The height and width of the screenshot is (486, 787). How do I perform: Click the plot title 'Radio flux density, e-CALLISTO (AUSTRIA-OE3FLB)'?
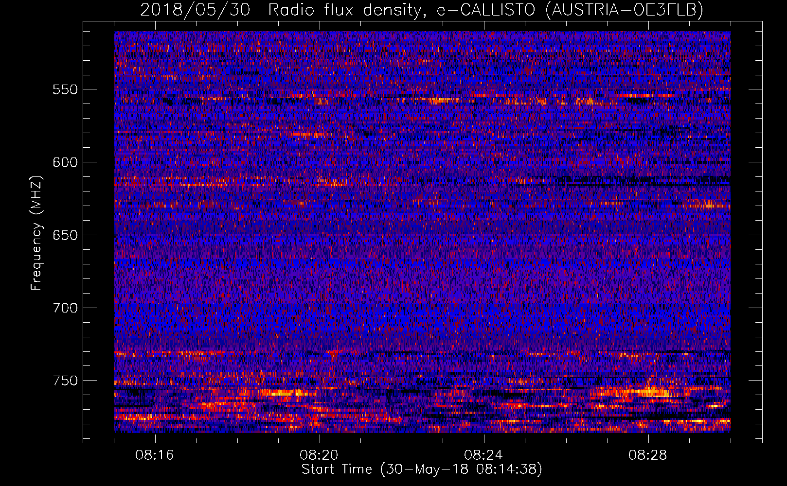point(485,10)
